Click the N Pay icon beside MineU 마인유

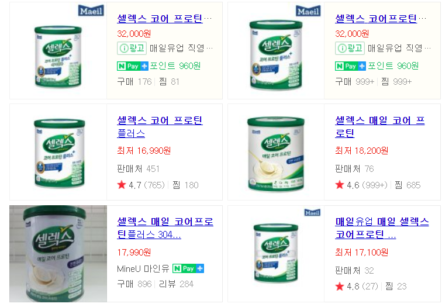point(188,268)
